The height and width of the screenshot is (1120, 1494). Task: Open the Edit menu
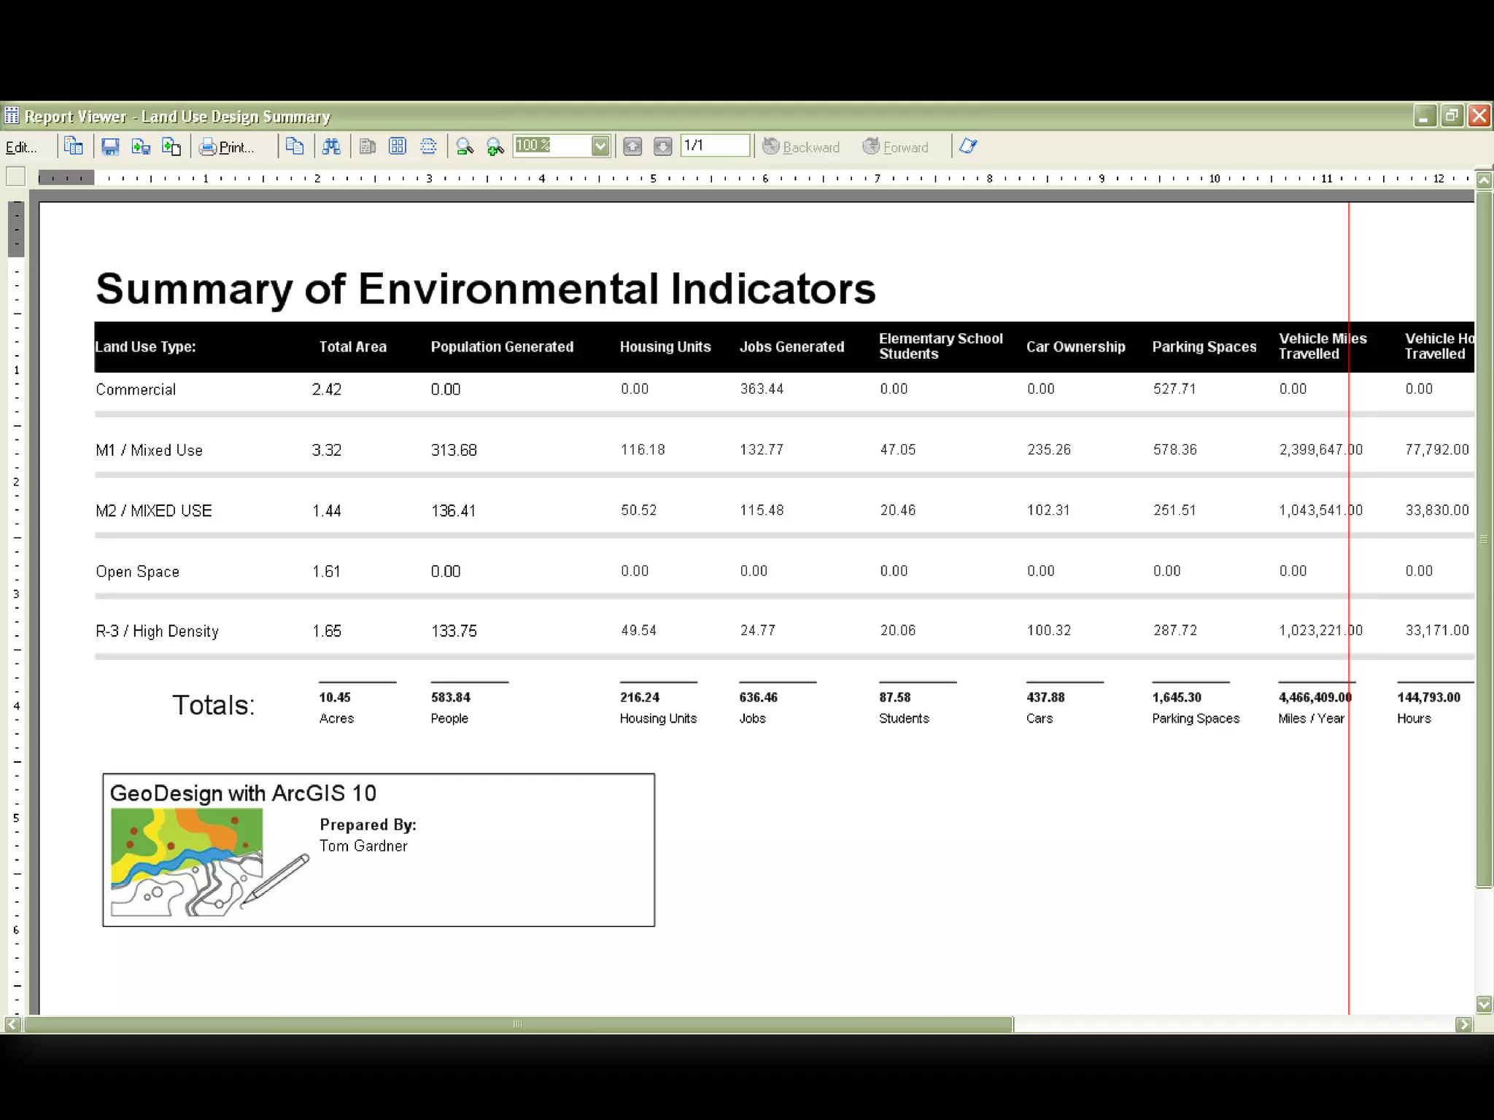coord(20,147)
